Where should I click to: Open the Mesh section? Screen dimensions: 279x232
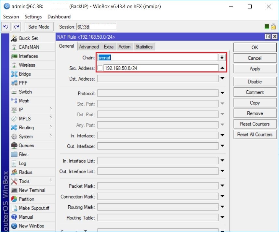[x=33, y=101]
